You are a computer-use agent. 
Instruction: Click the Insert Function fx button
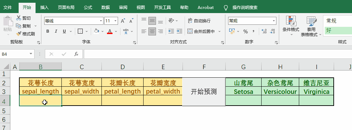pos(76,54)
